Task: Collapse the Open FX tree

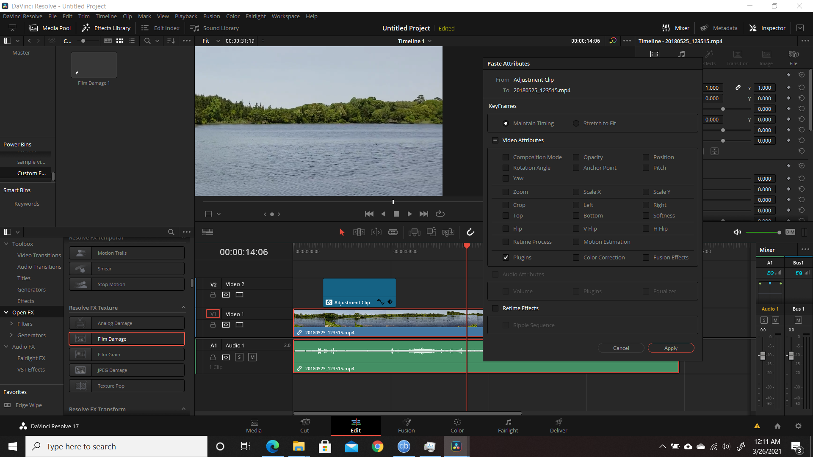Action: point(6,313)
